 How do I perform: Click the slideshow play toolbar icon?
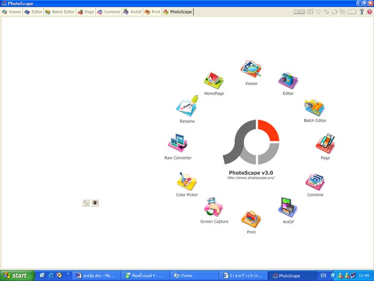coord(310,12)
